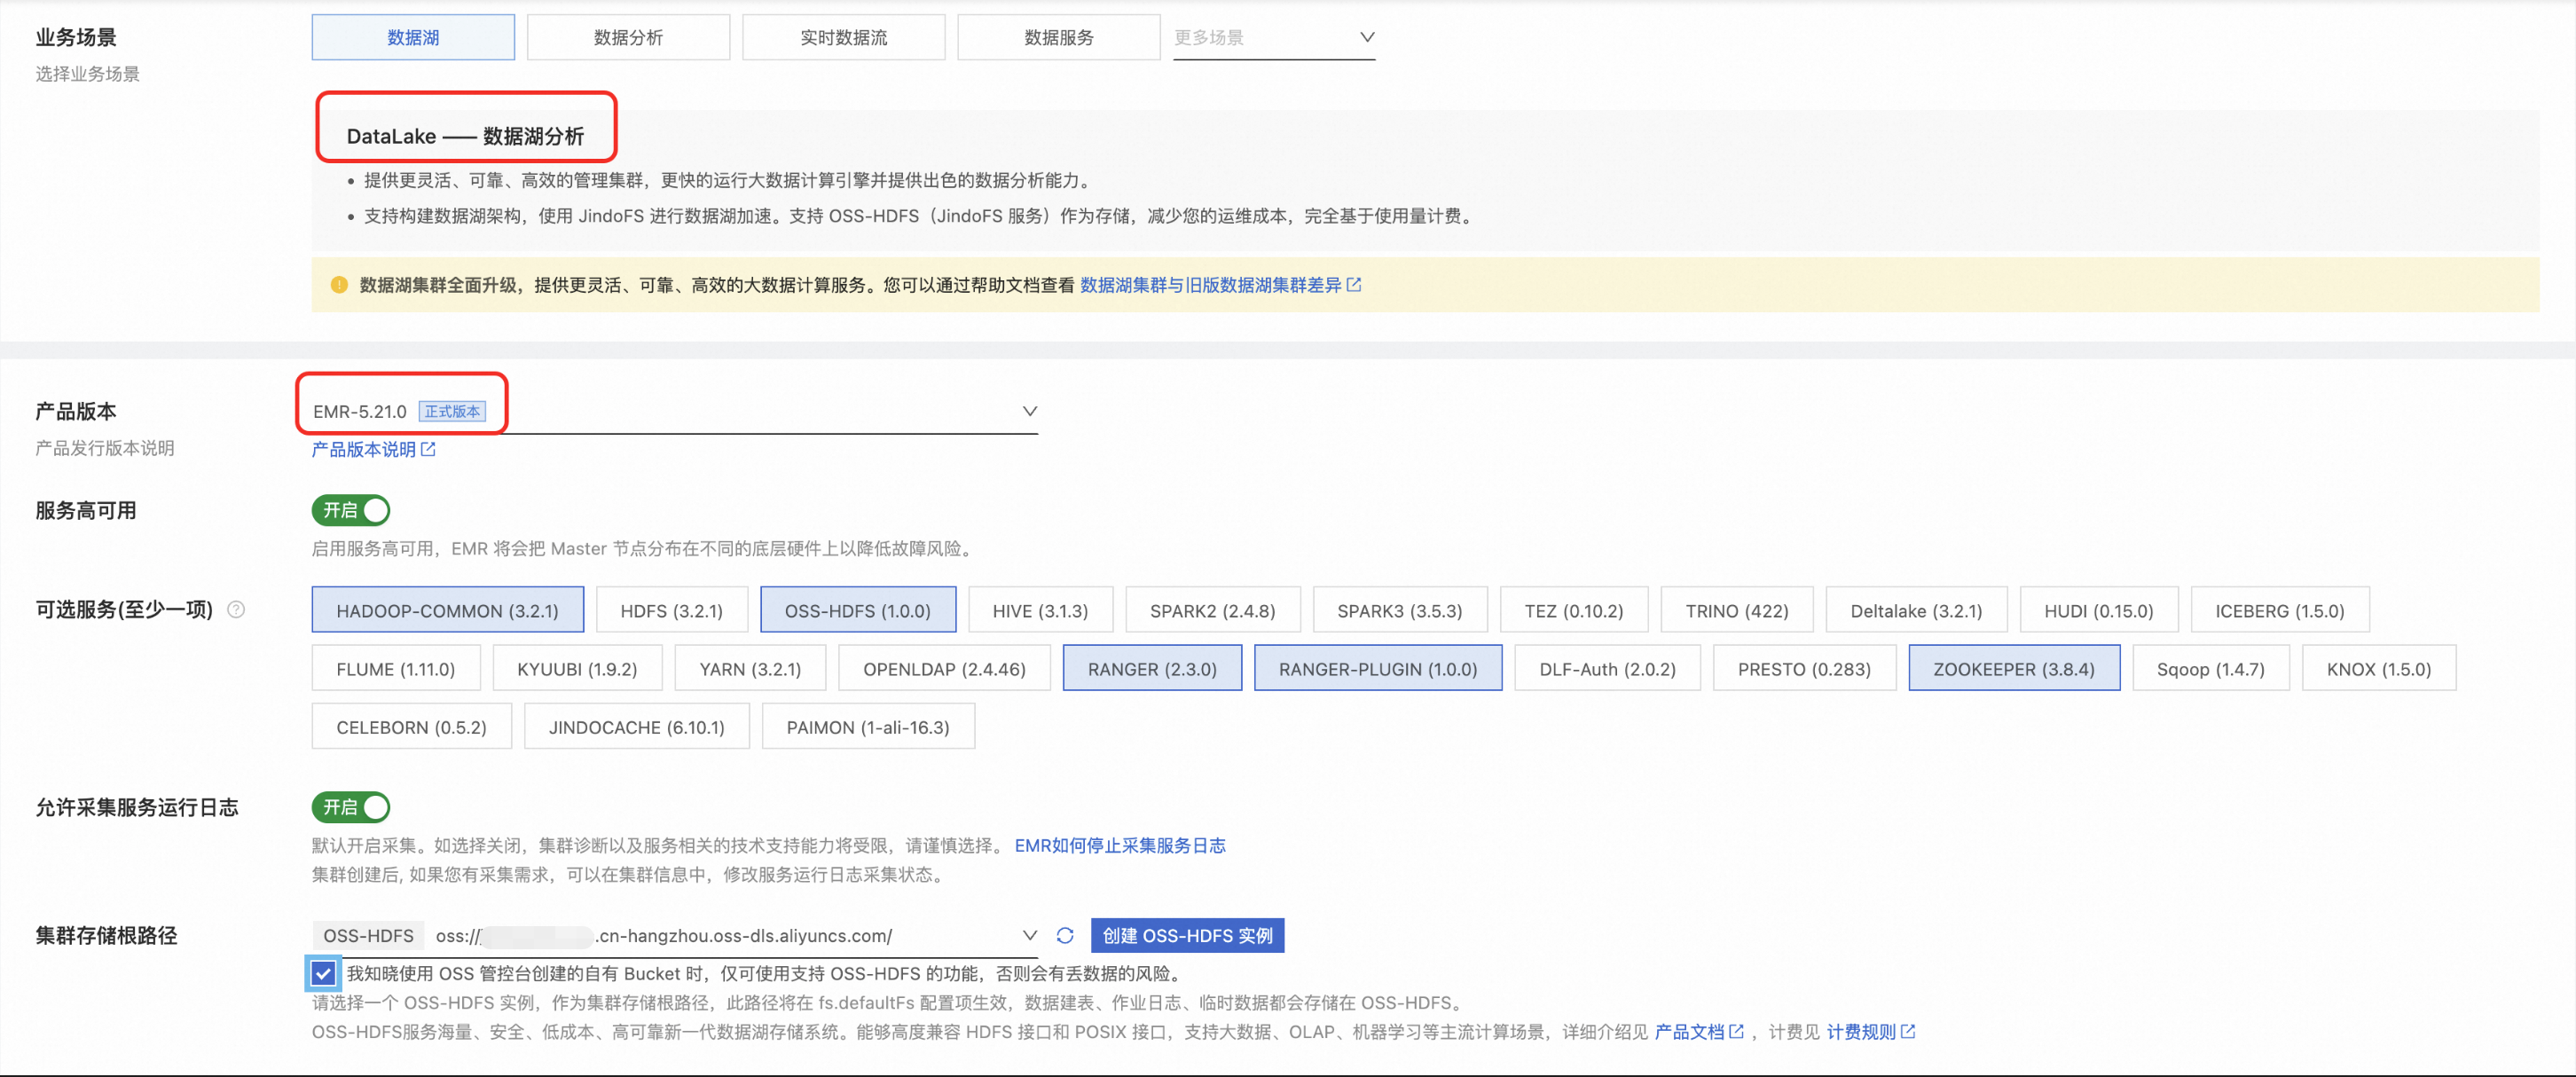Select the HUDI (0.15.0) service
This screenshot has width=2576, height=1077.
2099,610
